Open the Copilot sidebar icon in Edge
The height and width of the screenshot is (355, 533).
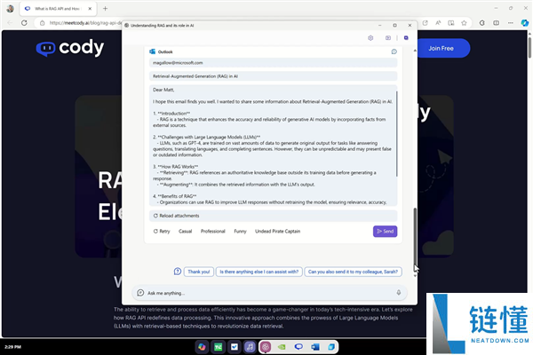pos(524,23)
